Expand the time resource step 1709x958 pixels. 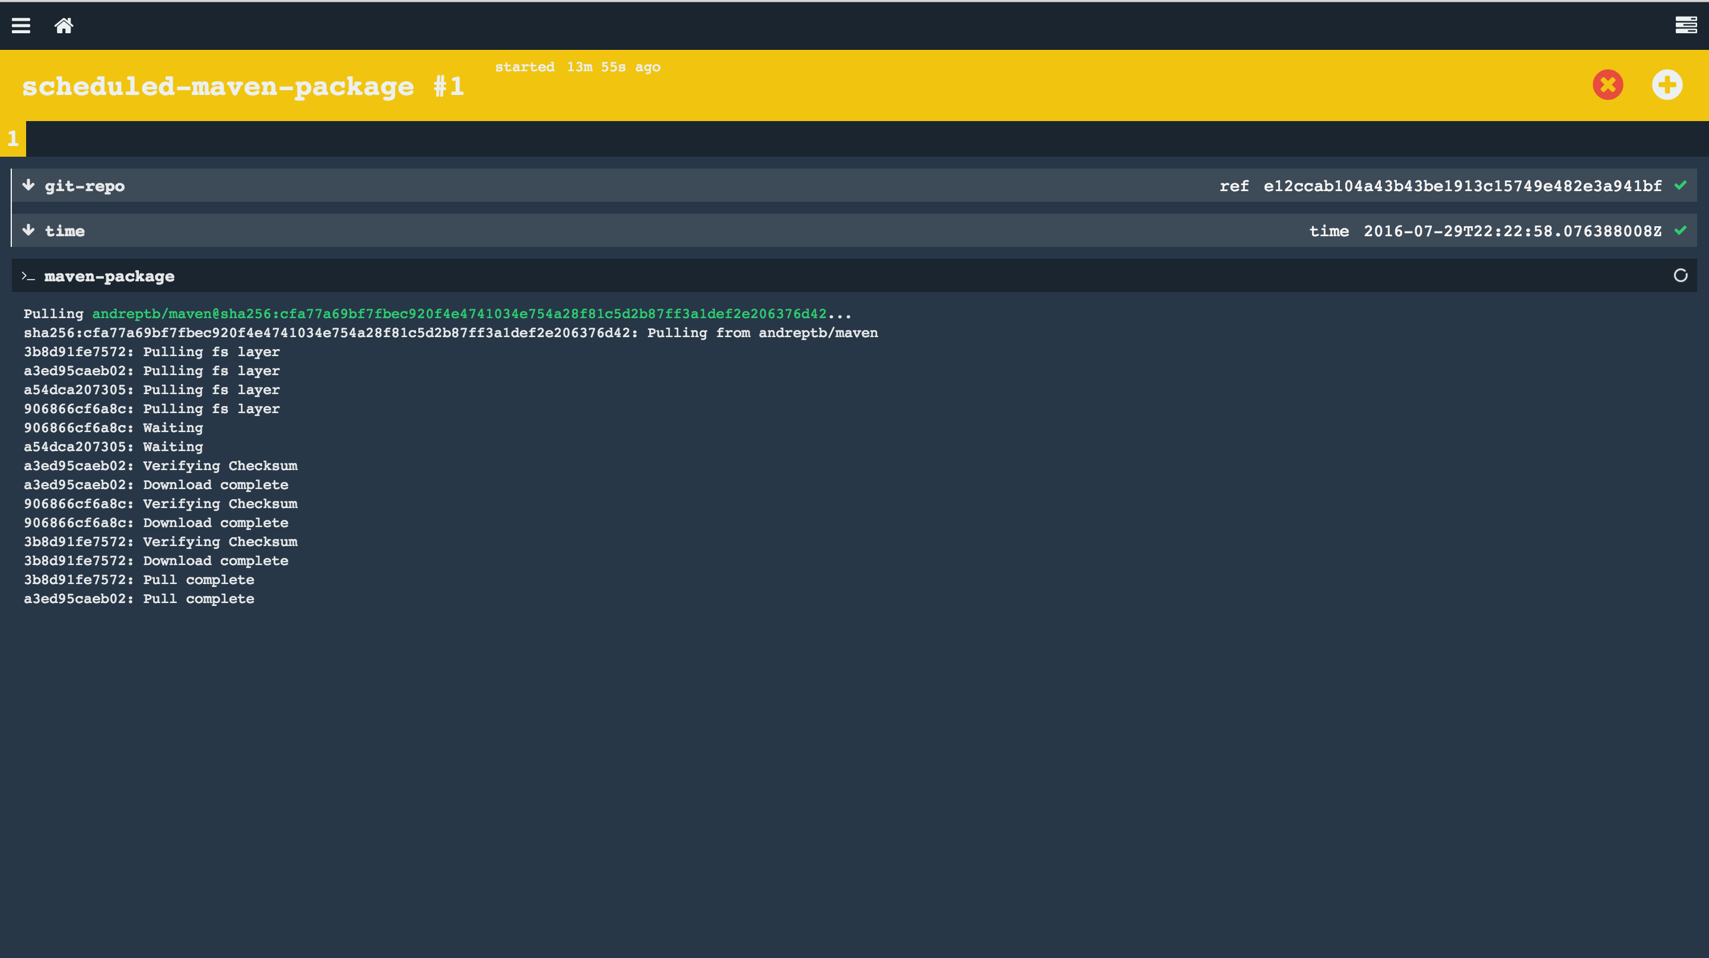[65, 231]
